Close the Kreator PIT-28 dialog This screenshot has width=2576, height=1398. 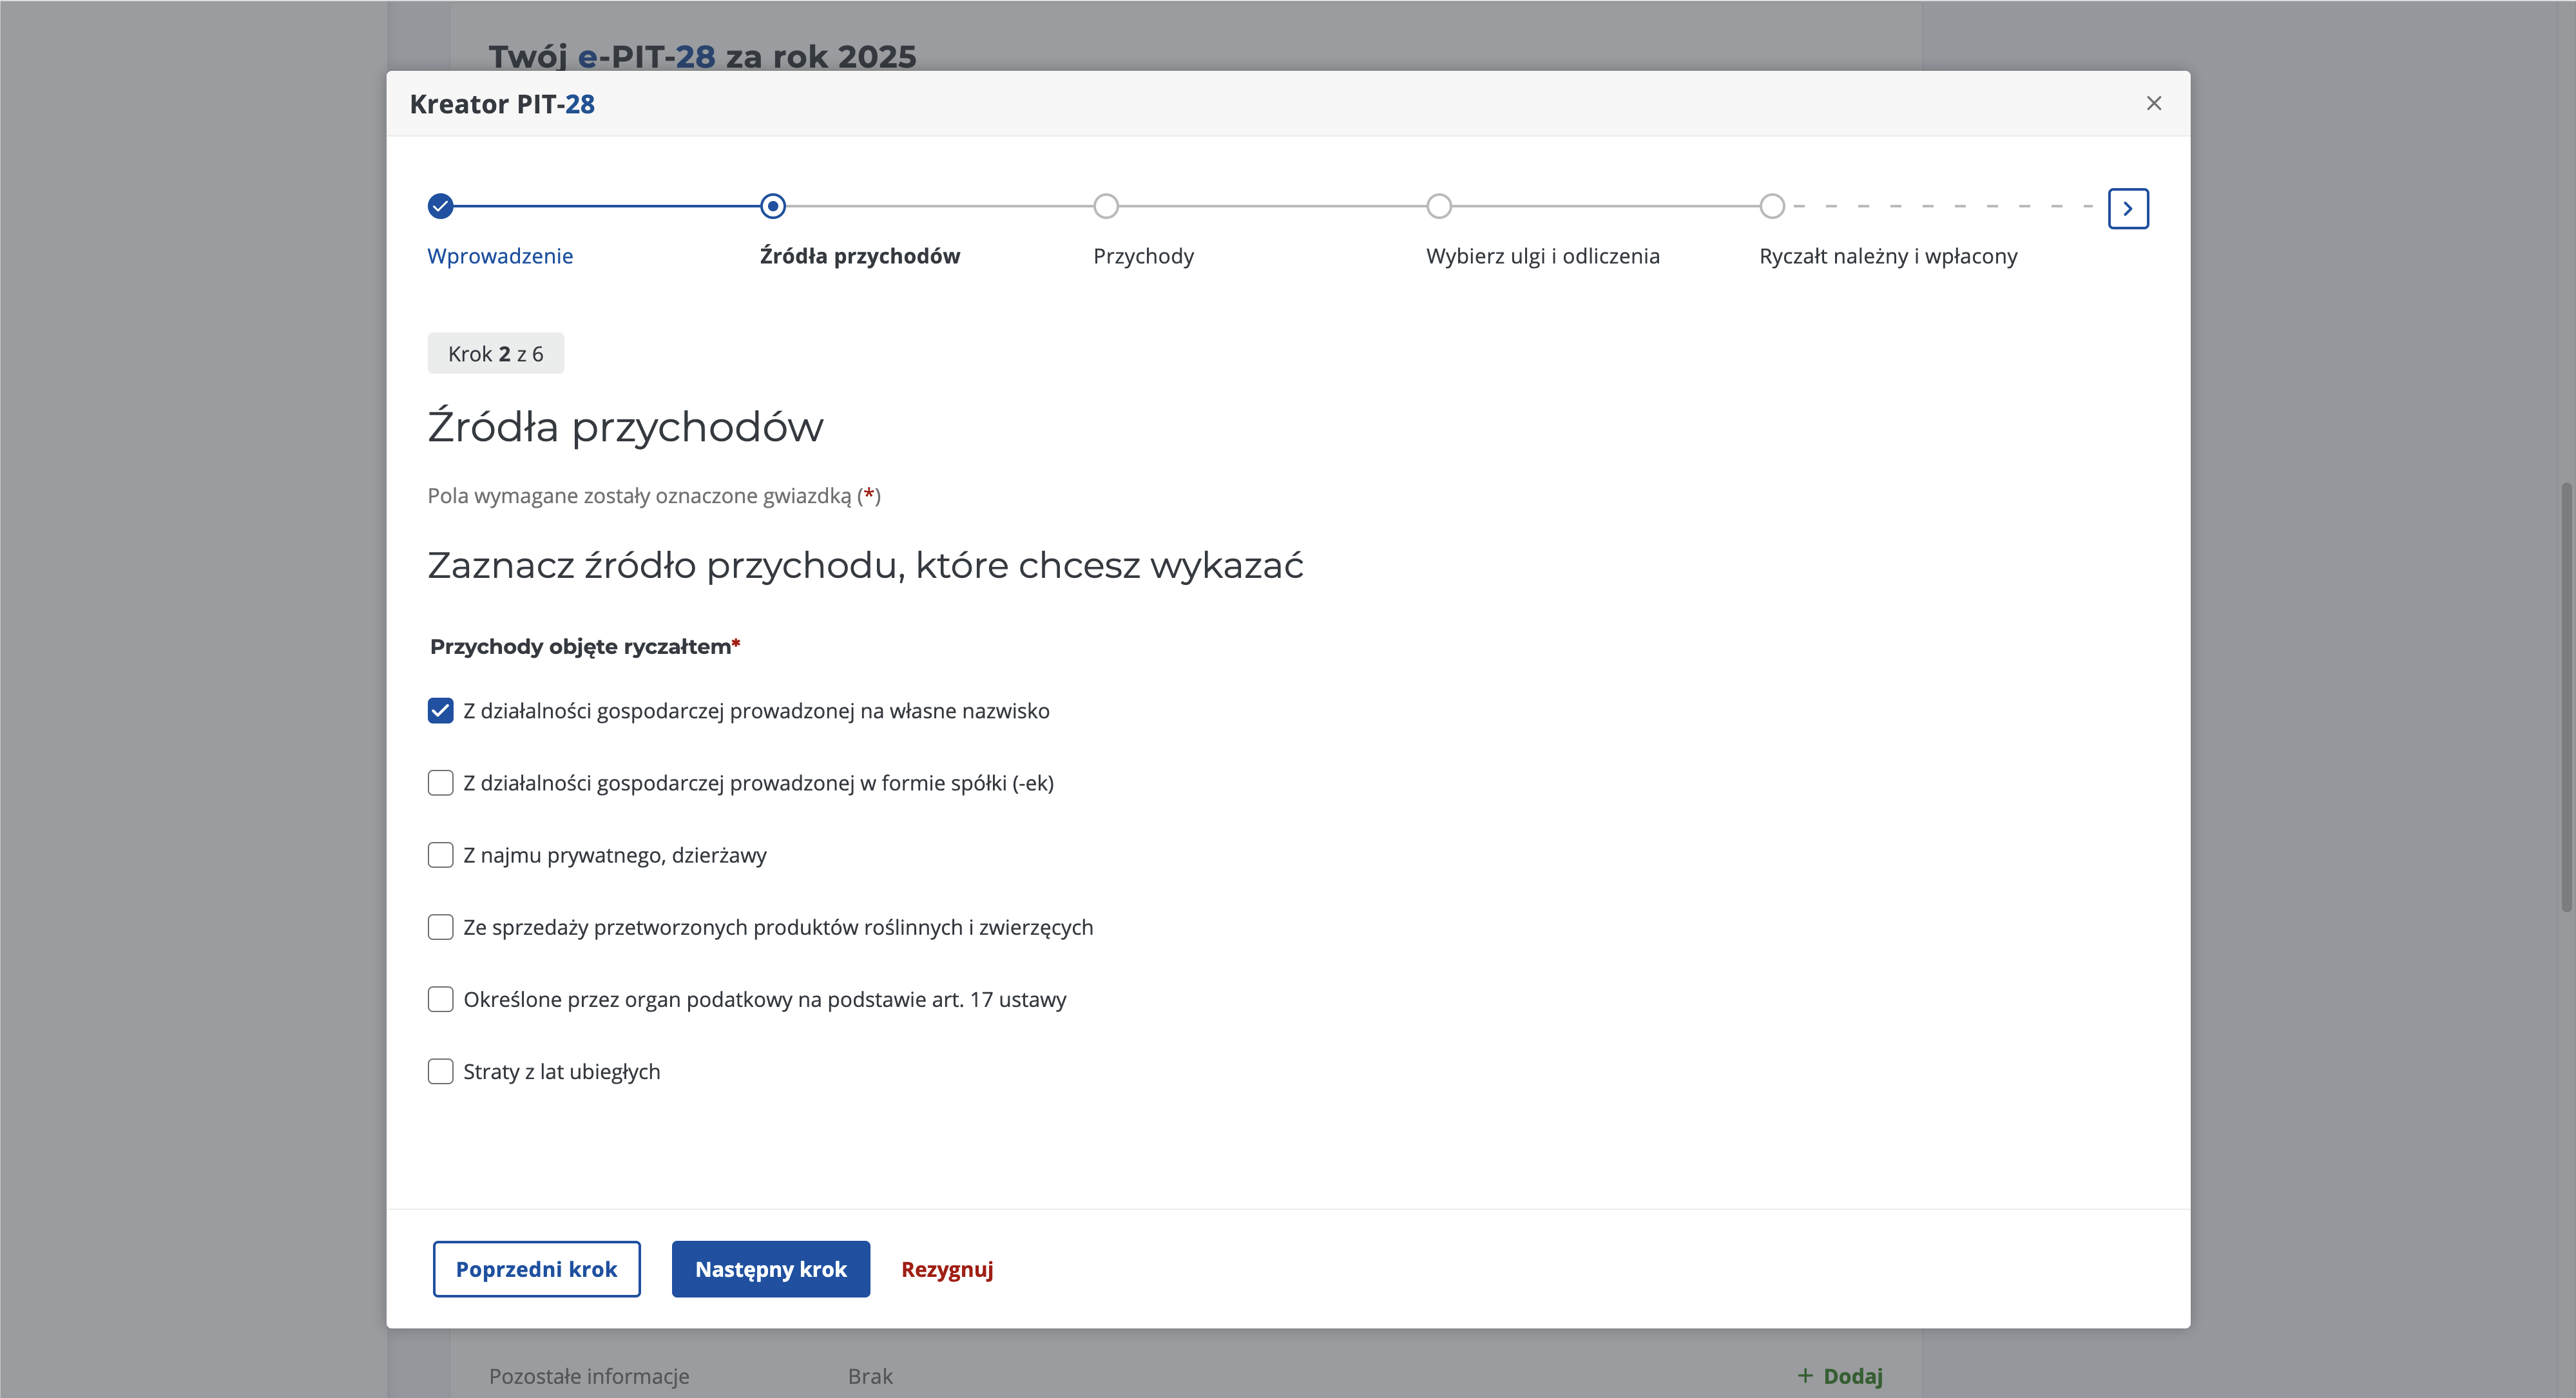2153,103
